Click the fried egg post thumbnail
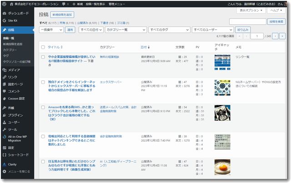 [x=222, y=167]
